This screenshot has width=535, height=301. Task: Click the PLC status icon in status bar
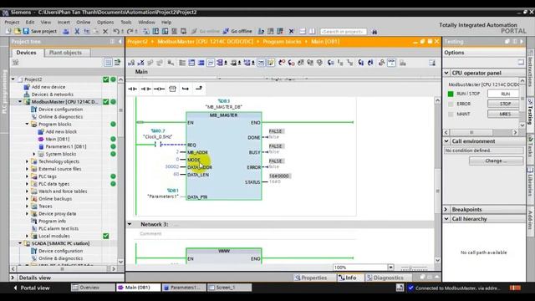(x=400, y=288)
